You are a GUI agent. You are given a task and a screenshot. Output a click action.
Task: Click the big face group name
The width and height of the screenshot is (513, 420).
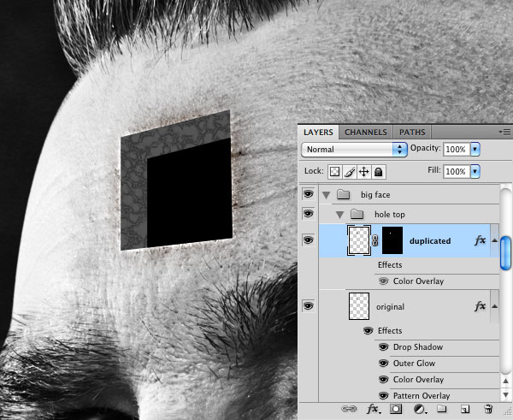pyautogui.click(x=375, y=195)
